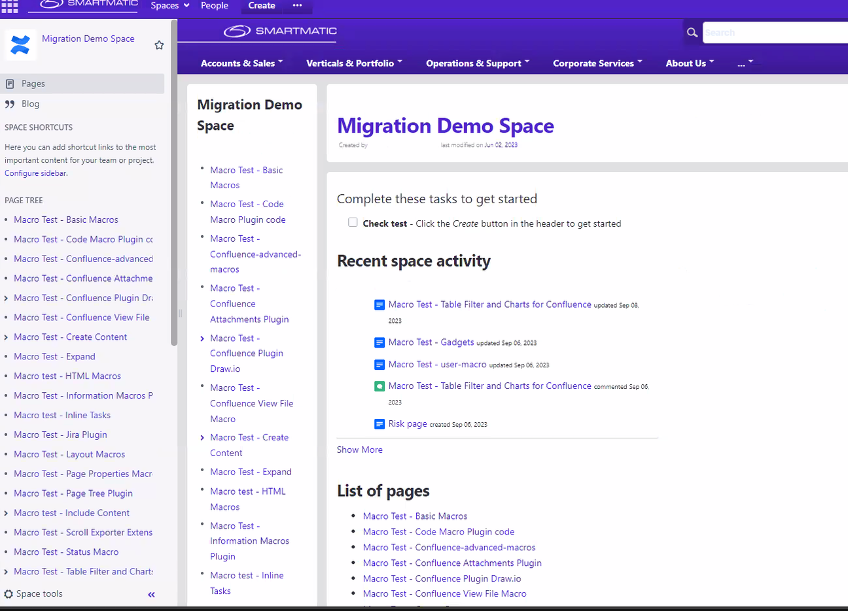Click the Show More link under recent activity
The image size is (848, 611).
359,450
